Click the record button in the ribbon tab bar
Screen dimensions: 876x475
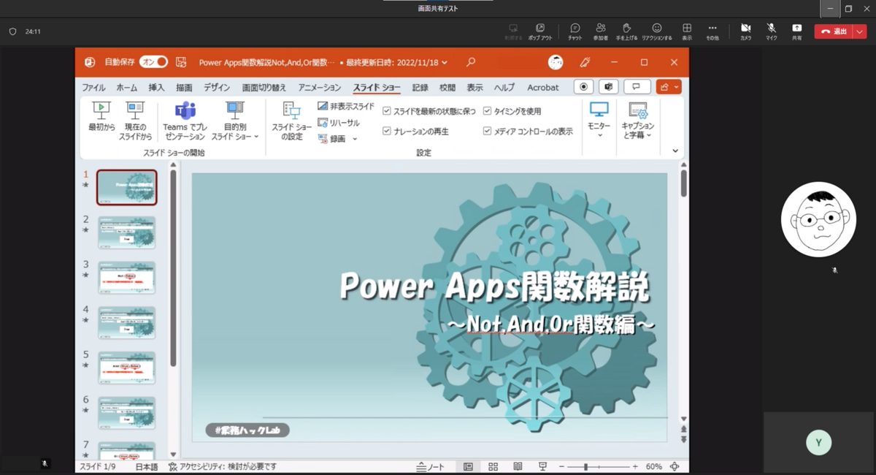[583, 87]
